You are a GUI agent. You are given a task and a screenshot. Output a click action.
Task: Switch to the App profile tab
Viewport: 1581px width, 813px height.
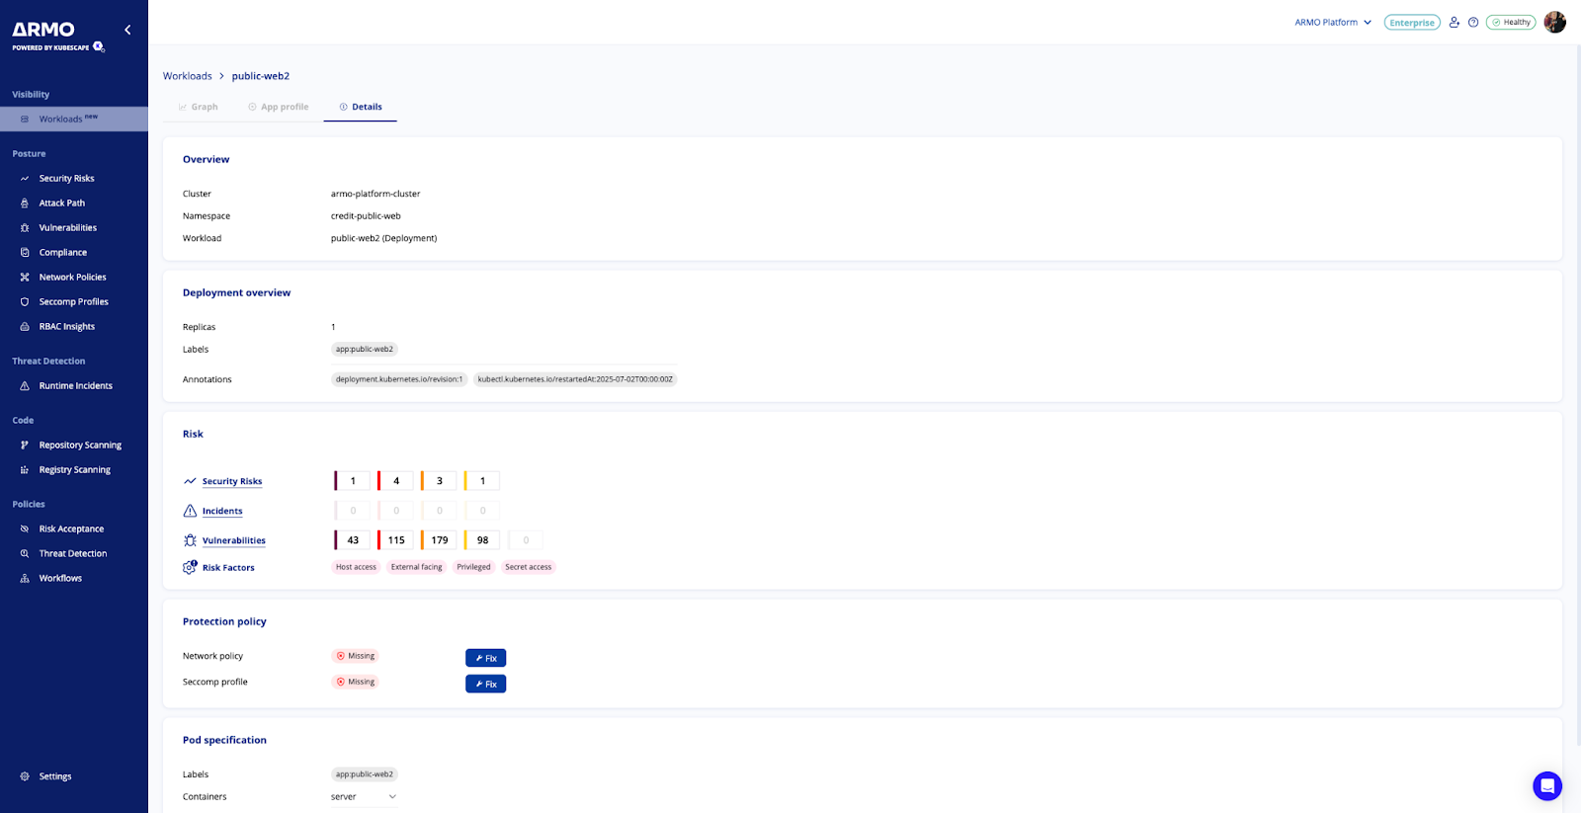(x=279, y=107)
